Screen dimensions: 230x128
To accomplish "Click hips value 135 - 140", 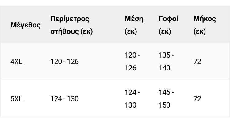I will [166, 62].
